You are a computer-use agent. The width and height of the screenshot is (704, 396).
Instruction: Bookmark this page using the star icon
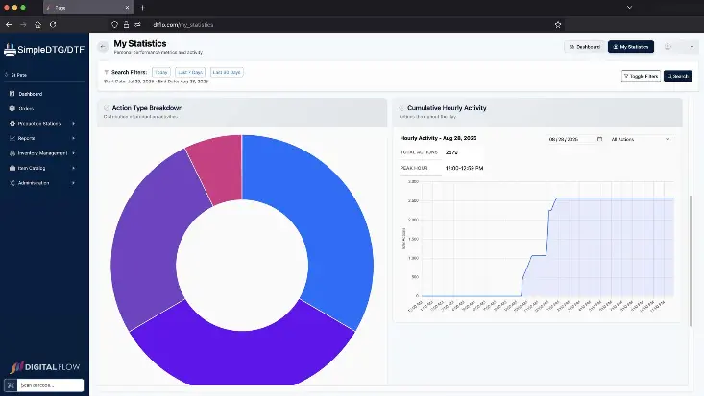558,24
